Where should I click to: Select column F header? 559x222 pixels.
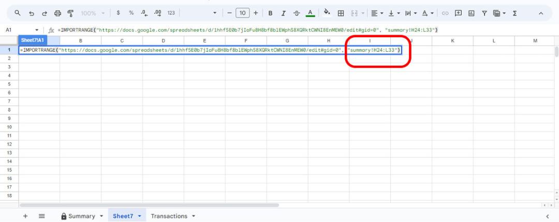coord(246,41)
